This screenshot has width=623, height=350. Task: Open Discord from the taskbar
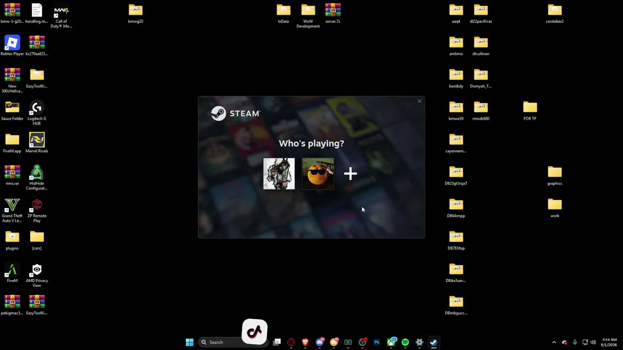[320, 342]
